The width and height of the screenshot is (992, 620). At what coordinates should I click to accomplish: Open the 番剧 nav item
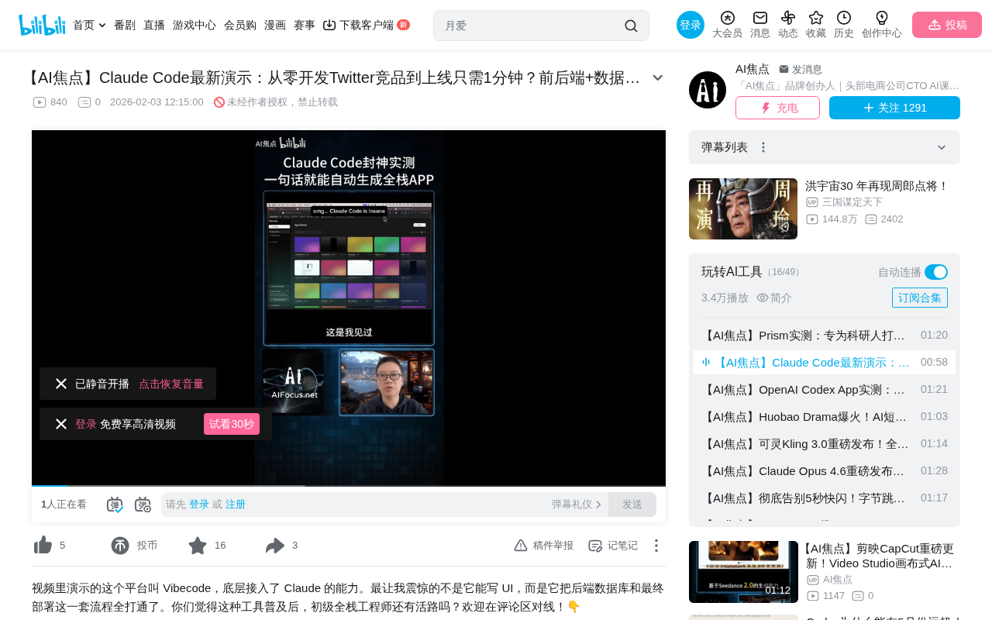point(125,25)
